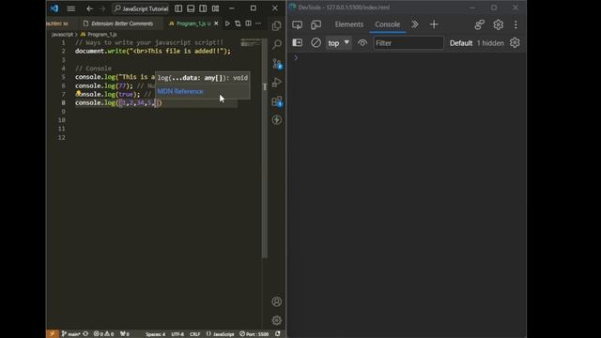
Task: Toggle the console sidebar in DevTools
Action: [x=298, y=43]
